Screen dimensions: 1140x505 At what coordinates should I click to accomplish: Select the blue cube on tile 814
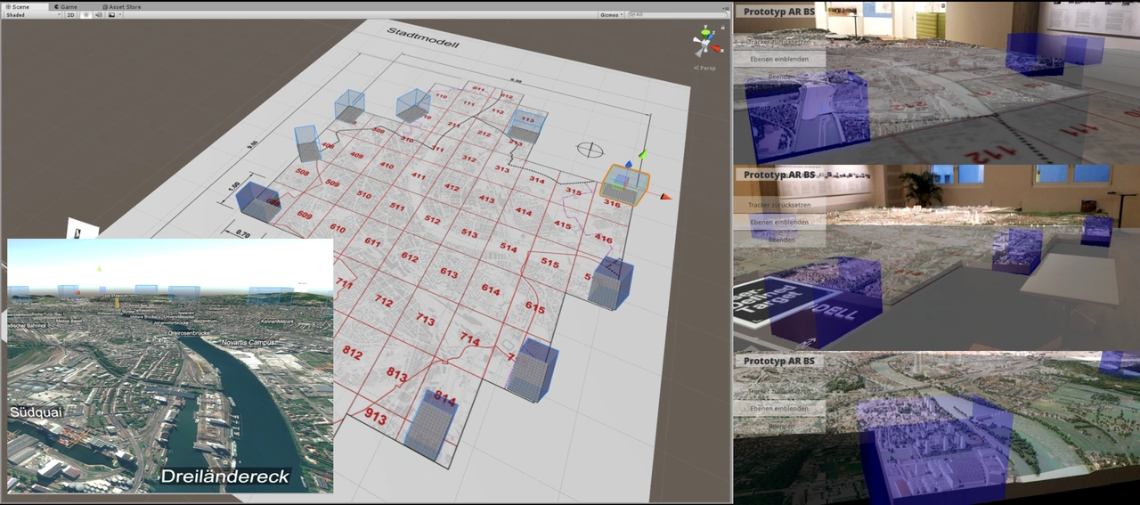[430, 424]
